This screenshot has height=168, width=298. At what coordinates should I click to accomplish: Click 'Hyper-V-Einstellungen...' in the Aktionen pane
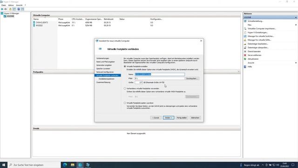click(x=257, y=32)
